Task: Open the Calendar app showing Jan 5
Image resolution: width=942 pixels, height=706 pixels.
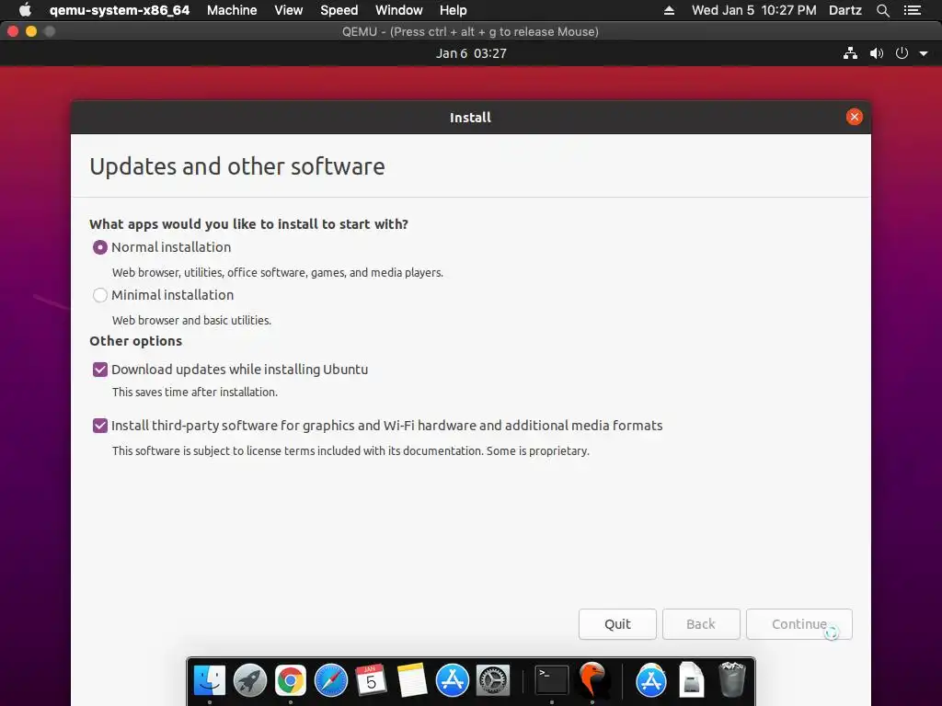Action: [x=372, y=681]
